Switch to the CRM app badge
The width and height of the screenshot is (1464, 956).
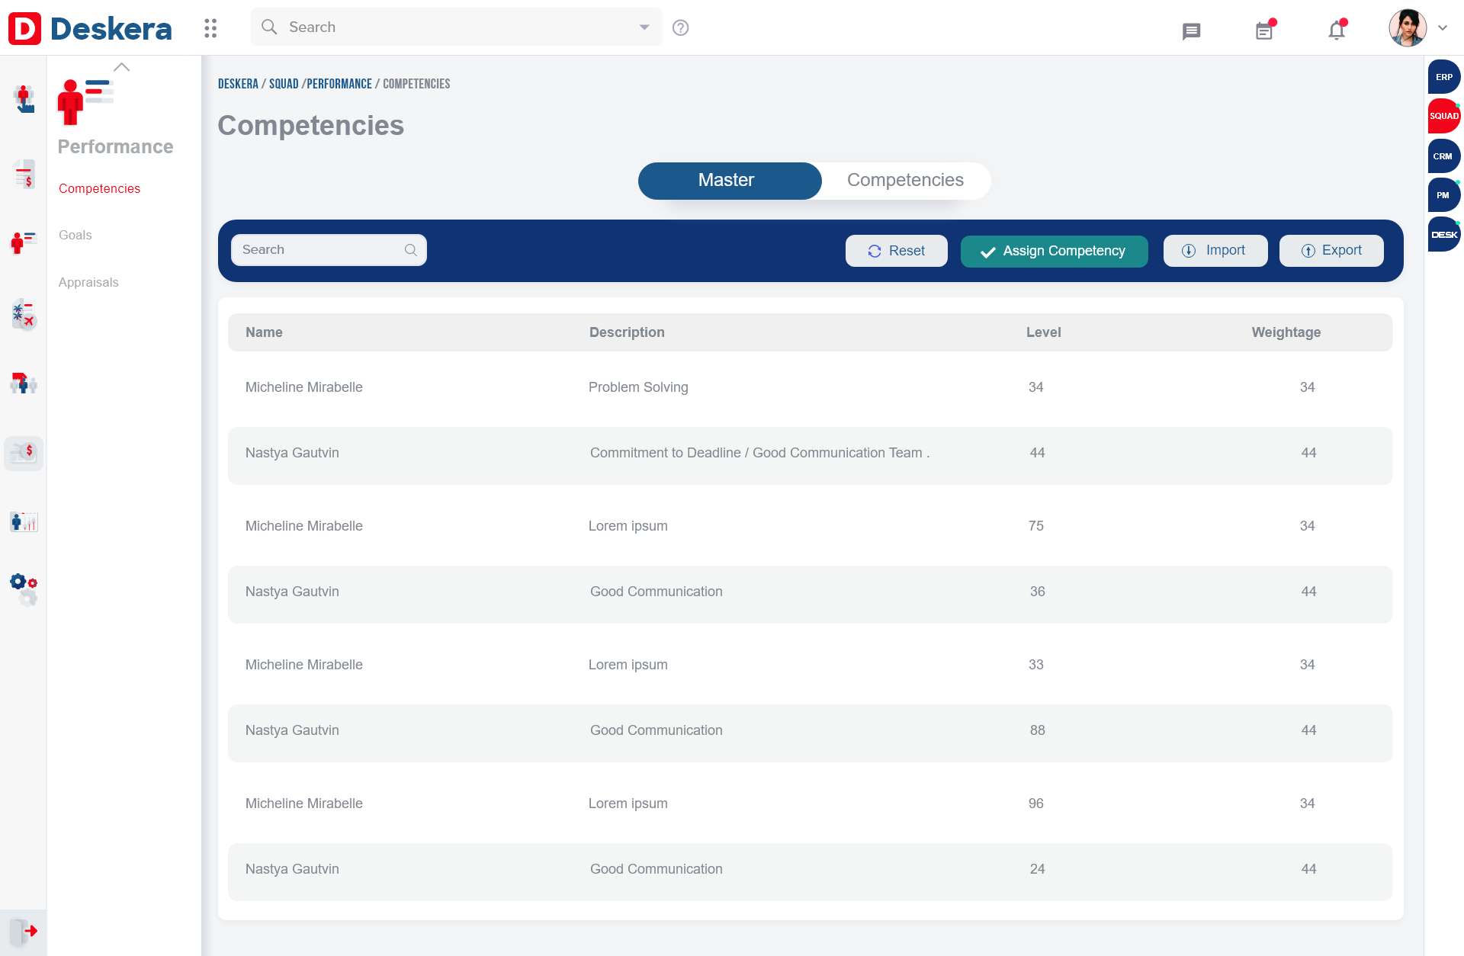pyautogui.click(x=1443, y=156)
